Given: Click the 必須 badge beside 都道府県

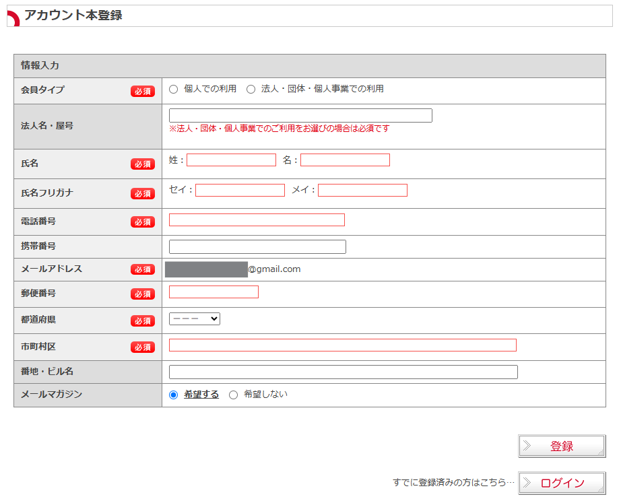Looking at the screenshot, I should pos(143,321).
